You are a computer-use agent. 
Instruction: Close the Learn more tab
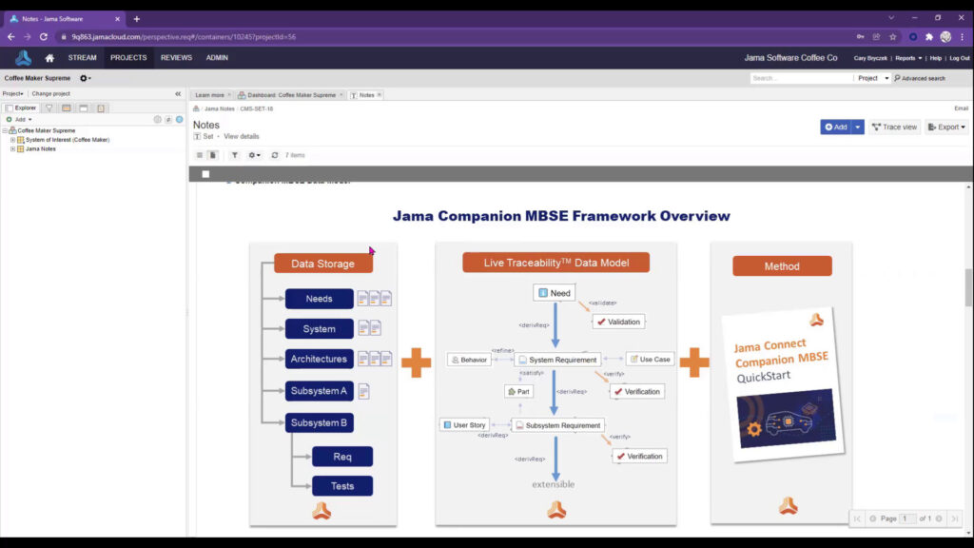(229, 95)
